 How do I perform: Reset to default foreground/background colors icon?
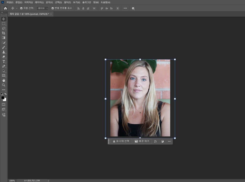tap(2, 94)
